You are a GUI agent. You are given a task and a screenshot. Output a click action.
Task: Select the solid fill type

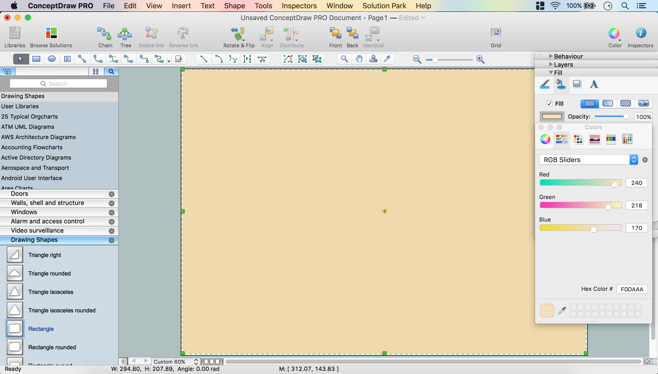tap(590, 103)
